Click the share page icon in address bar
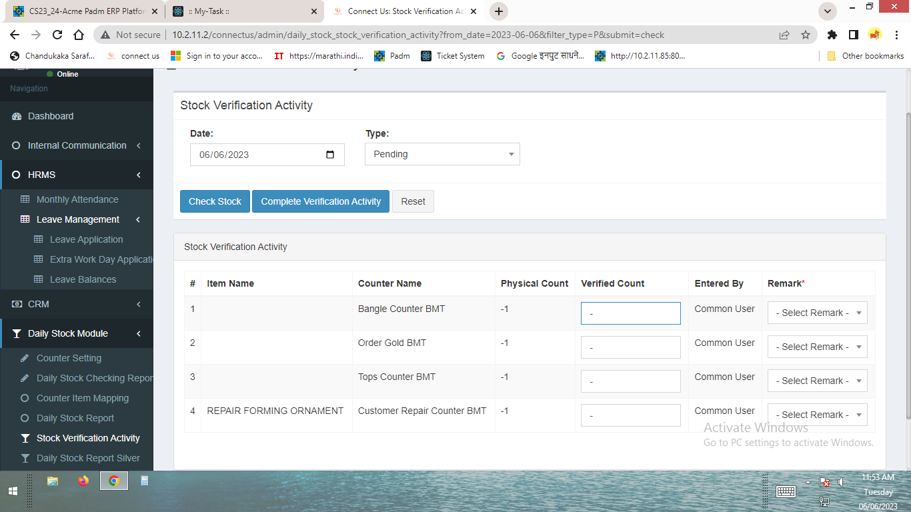 [x=784, y=35]
